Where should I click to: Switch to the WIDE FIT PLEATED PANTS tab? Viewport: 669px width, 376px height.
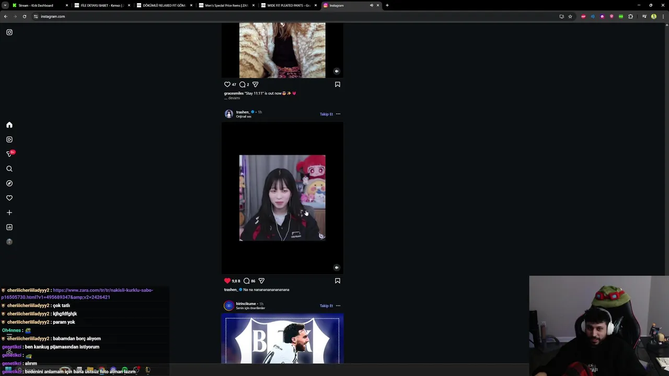tap(289, 5)
